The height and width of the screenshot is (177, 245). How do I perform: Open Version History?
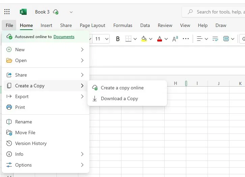[45, 143]
